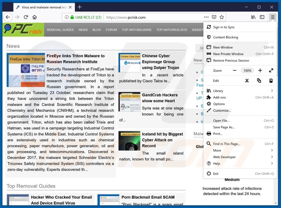Choose Open File... entry
281x208 pixels.
click(x=240, y=121)
